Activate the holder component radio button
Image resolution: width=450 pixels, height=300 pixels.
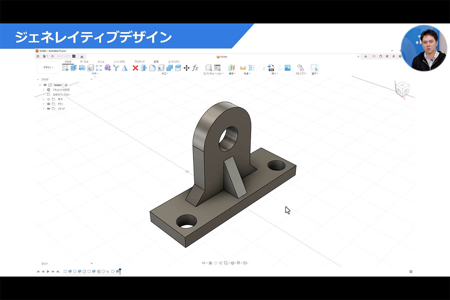coord(66,85)
